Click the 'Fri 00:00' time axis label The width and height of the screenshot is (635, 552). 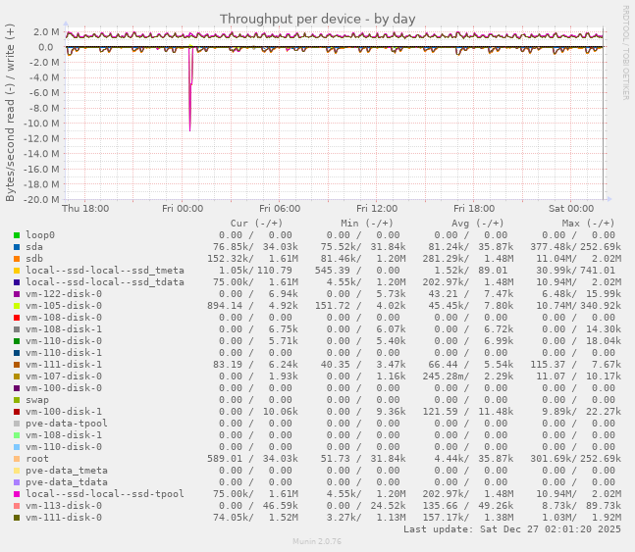183,209
